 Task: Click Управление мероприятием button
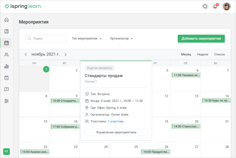tap(116, 132)
